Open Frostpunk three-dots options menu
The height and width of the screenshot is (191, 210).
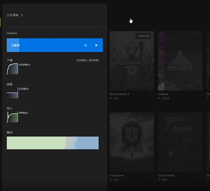coord(150,176)
